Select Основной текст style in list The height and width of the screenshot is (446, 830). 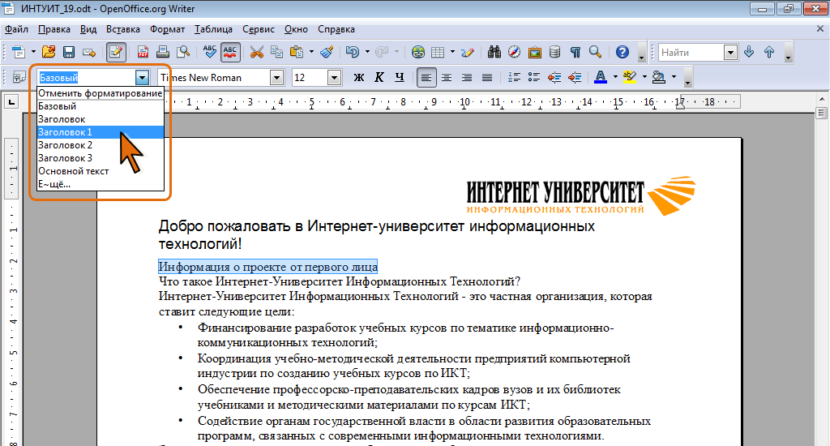[x=101, y=171]
